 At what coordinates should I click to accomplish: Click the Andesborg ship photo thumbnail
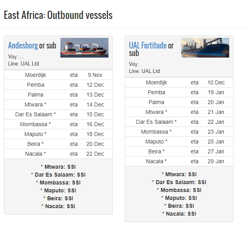click(x=84, y=48)
